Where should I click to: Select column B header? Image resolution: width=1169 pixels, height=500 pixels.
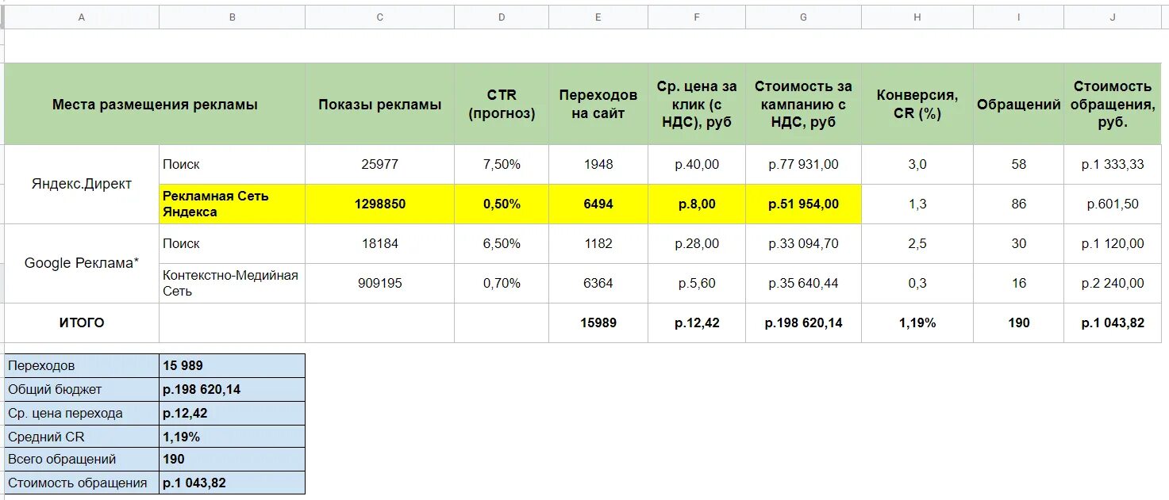click(x=232, y=17)
